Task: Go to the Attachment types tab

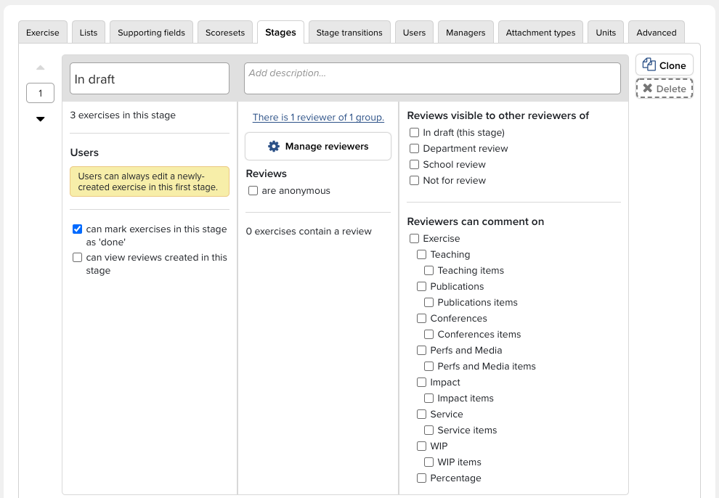Action: [x=540, y=33]
